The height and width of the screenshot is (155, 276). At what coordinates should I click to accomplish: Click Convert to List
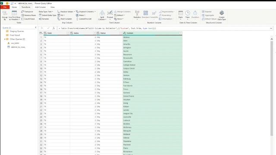tap(84, 19)
